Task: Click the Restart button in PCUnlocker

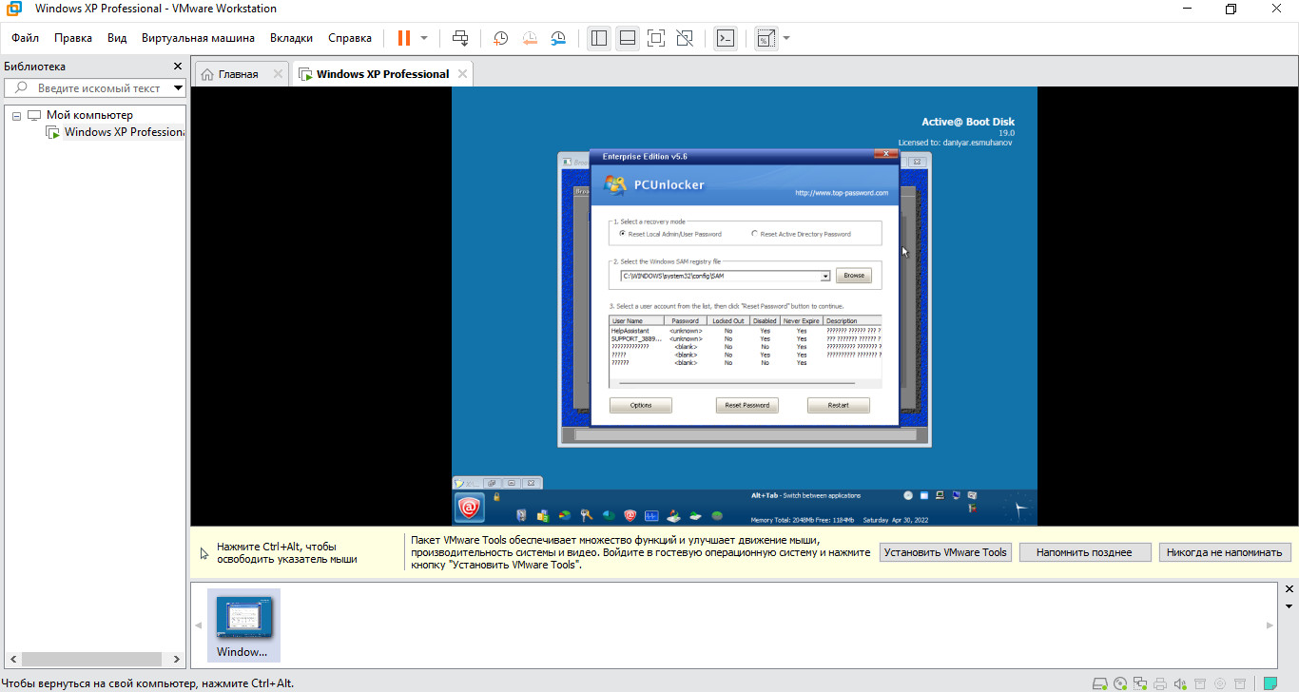Action: pyautogui.click(x=839, y=405)
